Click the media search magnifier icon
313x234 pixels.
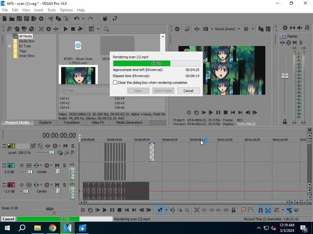point(106,29)
